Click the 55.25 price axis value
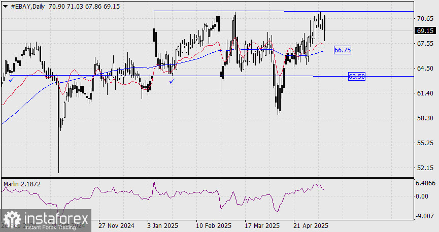Image resolution: width=439 pixels, height=232 pixels. pos(425,143)
